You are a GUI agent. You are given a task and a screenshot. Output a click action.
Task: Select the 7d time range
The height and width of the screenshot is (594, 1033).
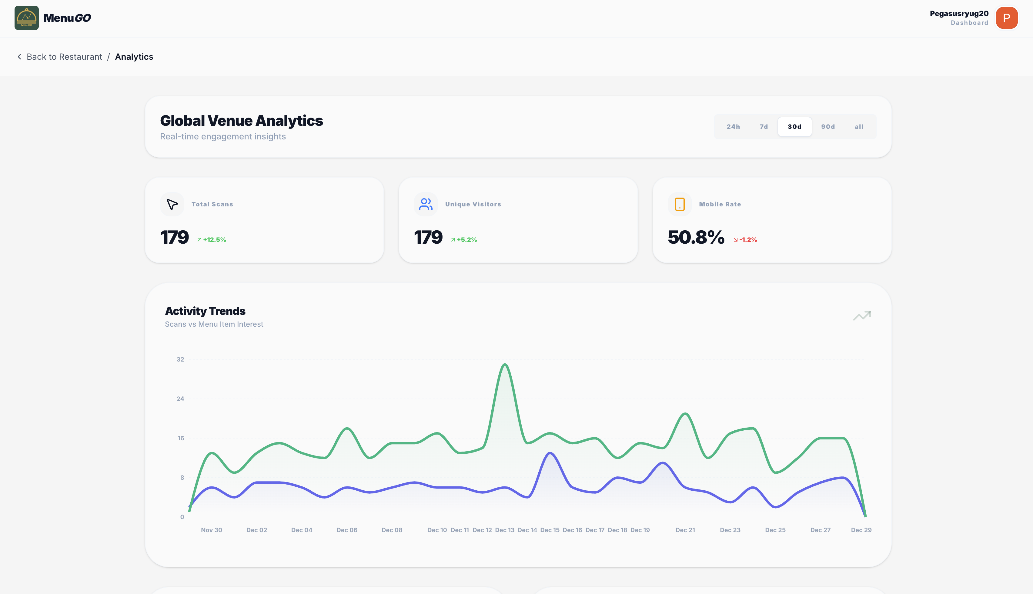click(x=764, y=127)
